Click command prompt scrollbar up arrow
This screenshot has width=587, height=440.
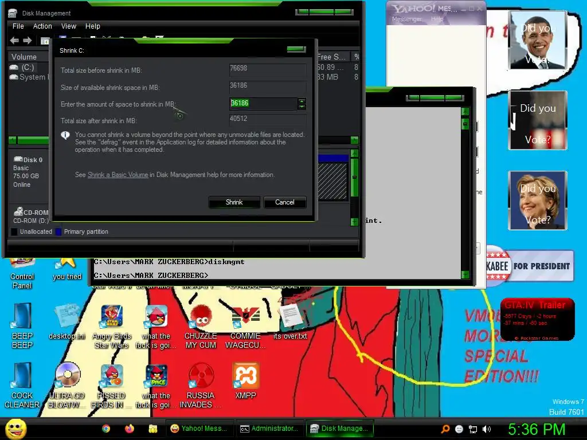(x=465, y=112)
